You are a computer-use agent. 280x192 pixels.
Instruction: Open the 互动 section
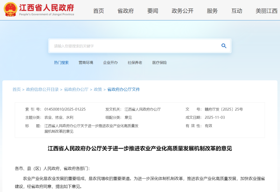pyautogui.click(x=236, y=11)
